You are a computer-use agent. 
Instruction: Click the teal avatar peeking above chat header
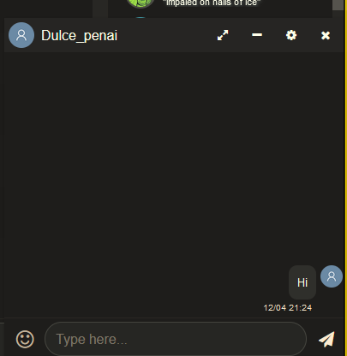141,17
